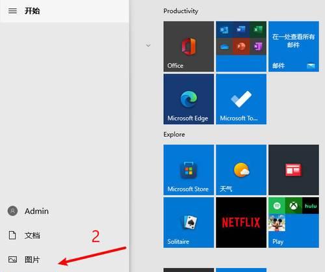Collapse the Start menu hamburger icon

pyautogui.click(x=12, y=11)
